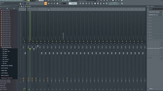Expand the [B] Loop folder

[x=1, y=50]
